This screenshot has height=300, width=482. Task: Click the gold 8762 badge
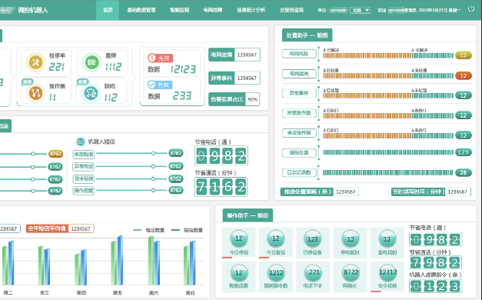pos(55,154)
